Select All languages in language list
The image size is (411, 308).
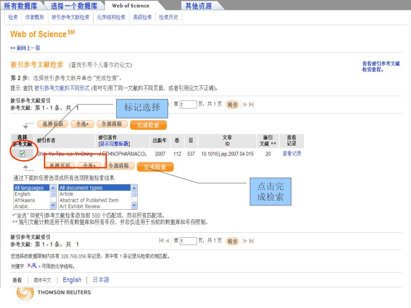coord(31,188)
